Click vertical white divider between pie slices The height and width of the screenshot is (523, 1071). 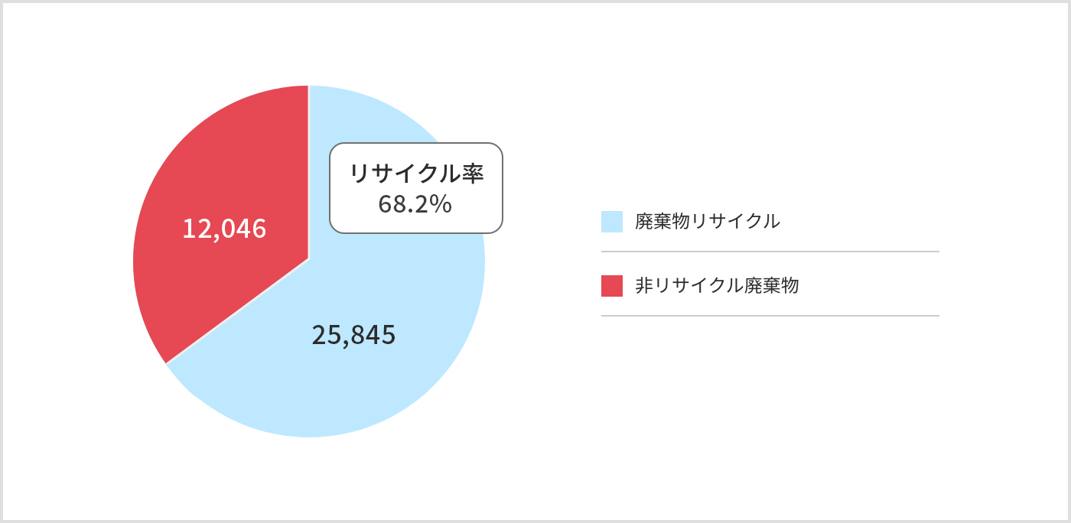coord(308,172)
